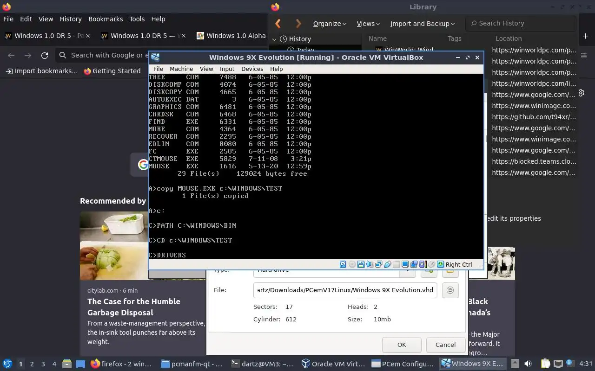Close the first Windows 1.0 DR 5 tab
595x371 pixels.
click(88, 36)
